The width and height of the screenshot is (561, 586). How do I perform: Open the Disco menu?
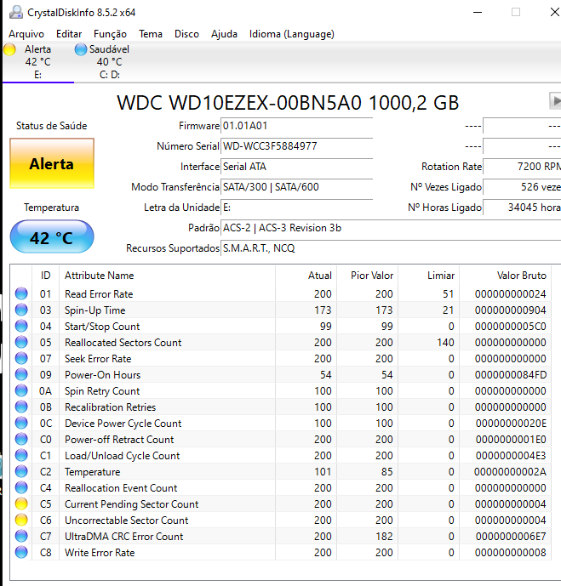186,34
